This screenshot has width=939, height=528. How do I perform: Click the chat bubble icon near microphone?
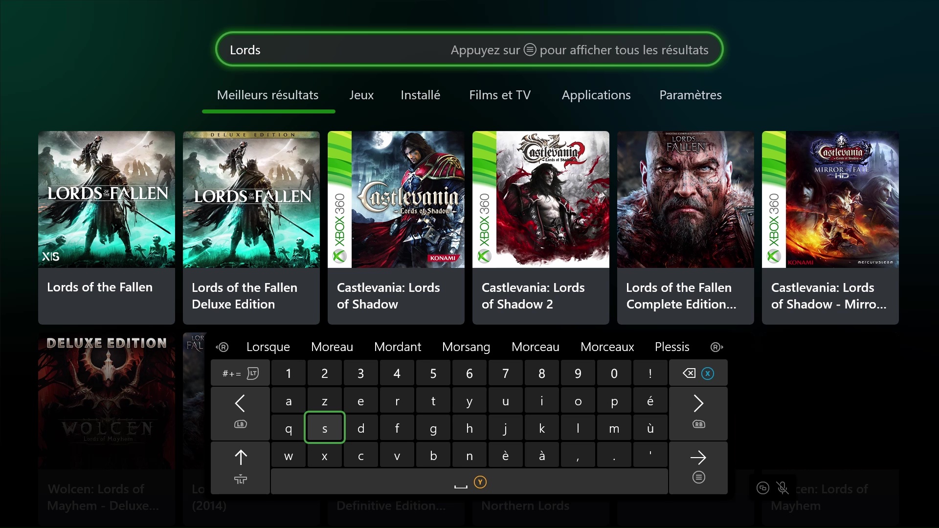pyautogui.click(x=763, y=487)
